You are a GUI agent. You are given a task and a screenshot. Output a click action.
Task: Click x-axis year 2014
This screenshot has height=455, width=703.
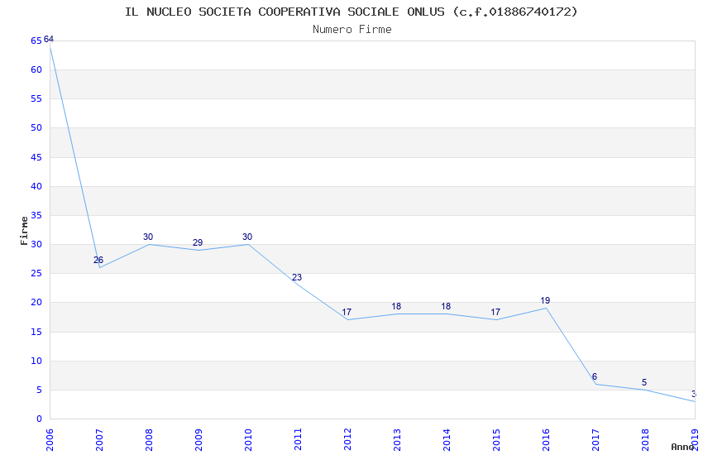(447, 440)
